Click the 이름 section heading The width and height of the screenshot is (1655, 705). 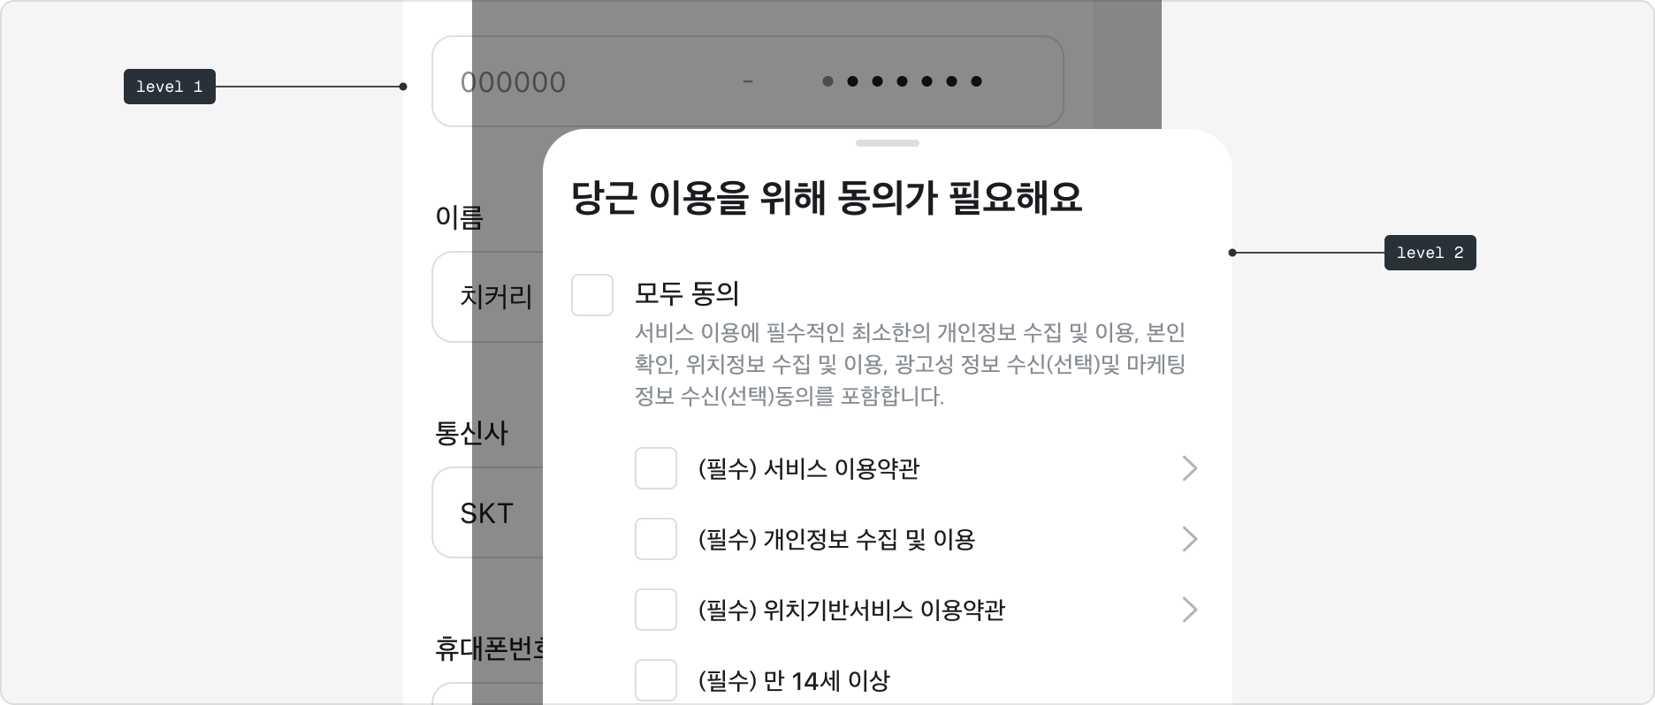[459, 217]
